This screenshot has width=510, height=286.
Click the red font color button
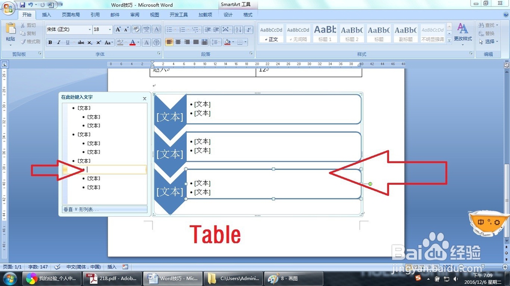pos(133,43)
